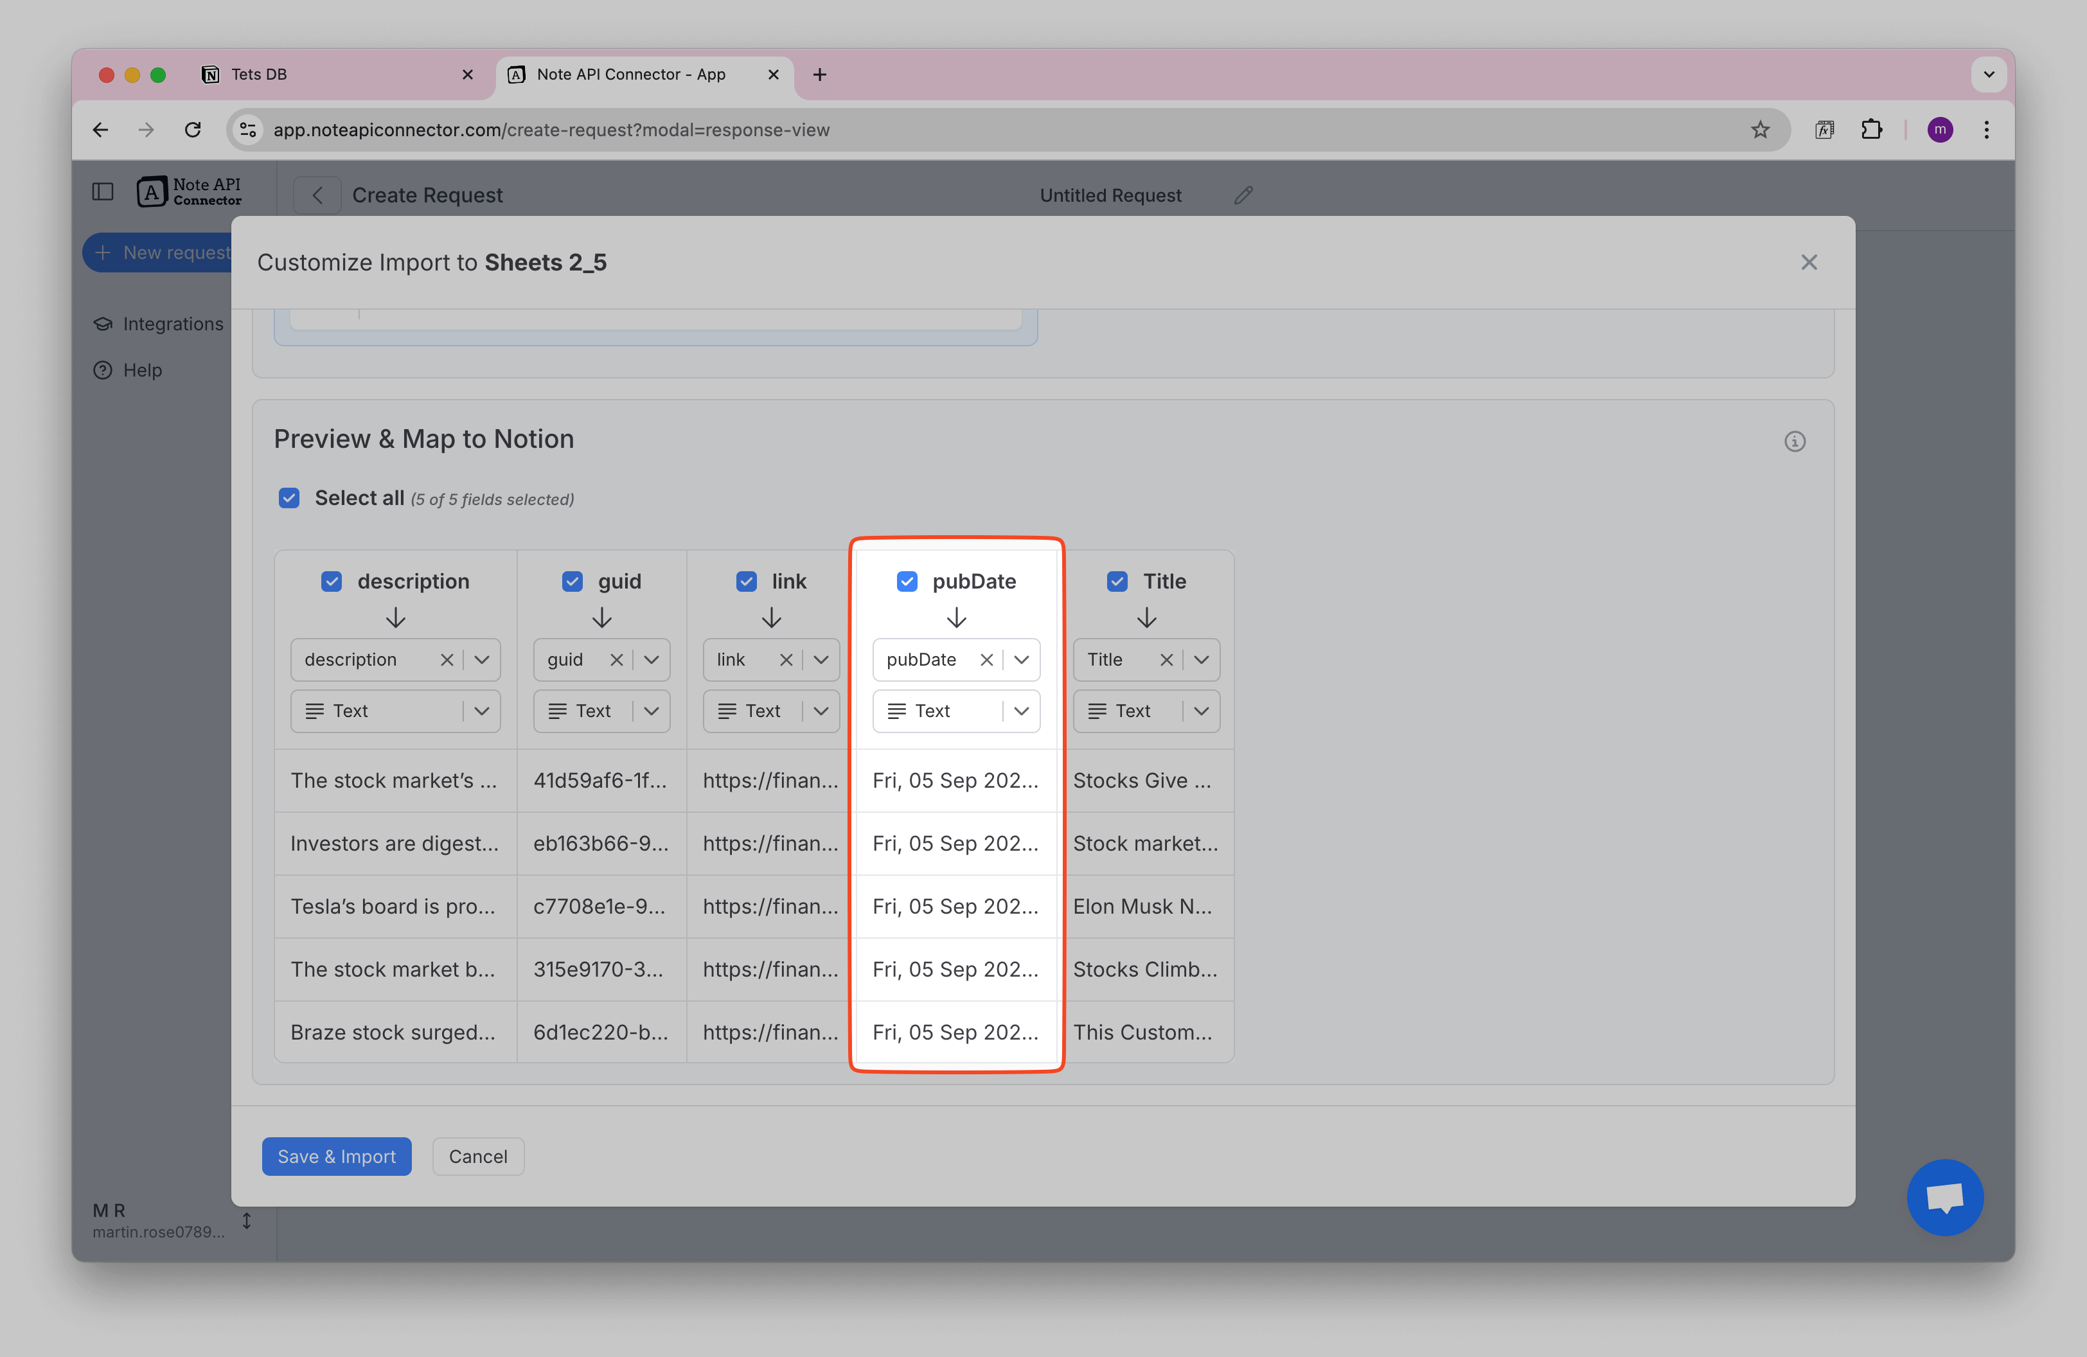Click the pencil icon next to Untitled Request
This screenshot has height=1357, width=2087.
(x=1243, y=195)
